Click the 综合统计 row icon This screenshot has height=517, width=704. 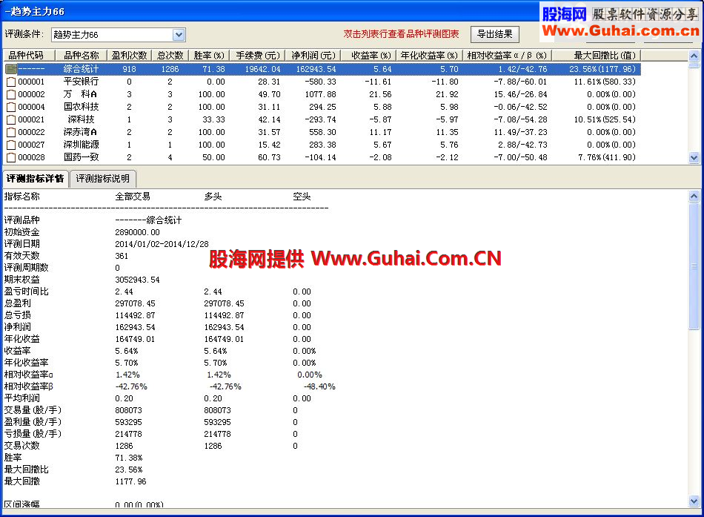coord(11,69)
